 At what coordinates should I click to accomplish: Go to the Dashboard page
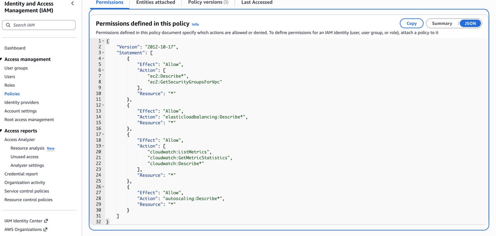15,48
